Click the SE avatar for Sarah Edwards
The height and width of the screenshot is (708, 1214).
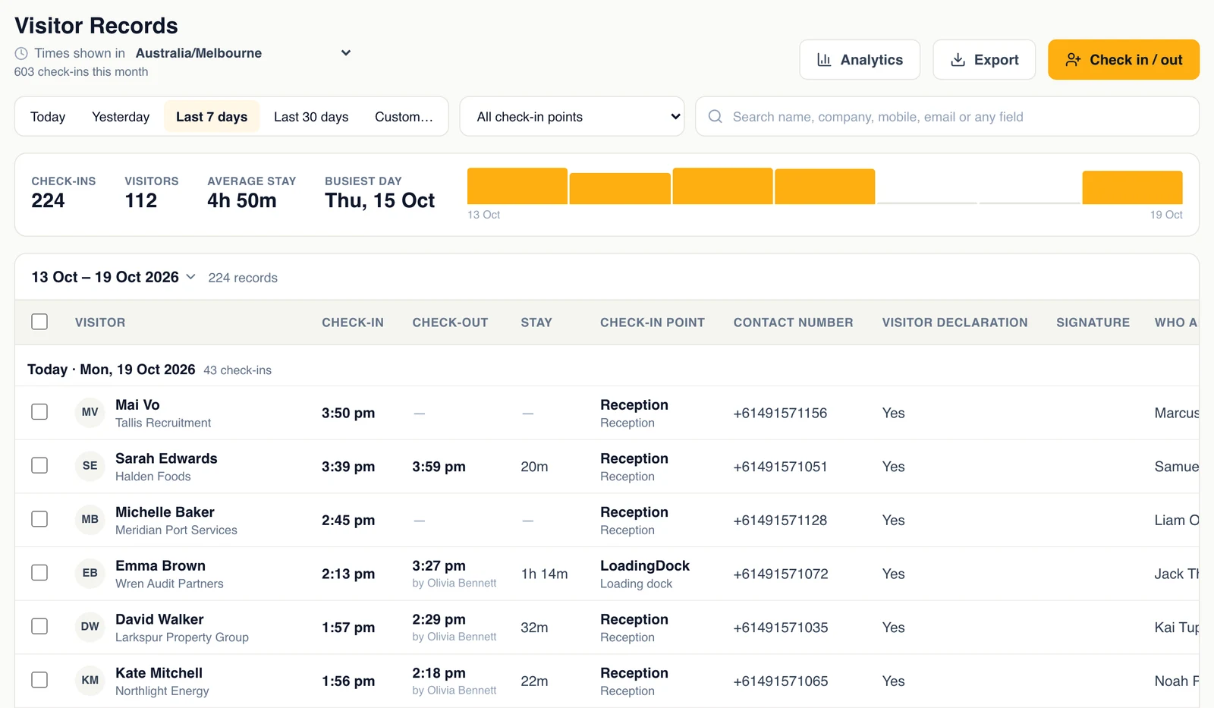90,466
